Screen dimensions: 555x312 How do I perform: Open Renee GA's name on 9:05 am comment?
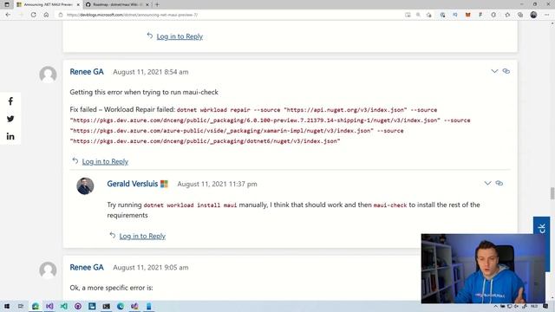click(x=87, y=268)
